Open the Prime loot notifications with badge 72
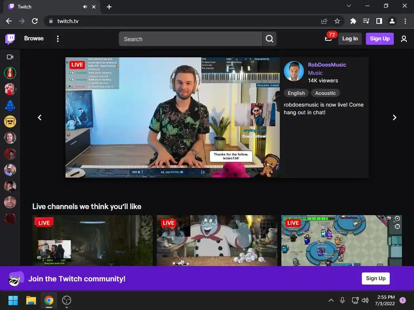Image resolution: width=414 pixels, height=310 pixels. [x=329, y=38]
